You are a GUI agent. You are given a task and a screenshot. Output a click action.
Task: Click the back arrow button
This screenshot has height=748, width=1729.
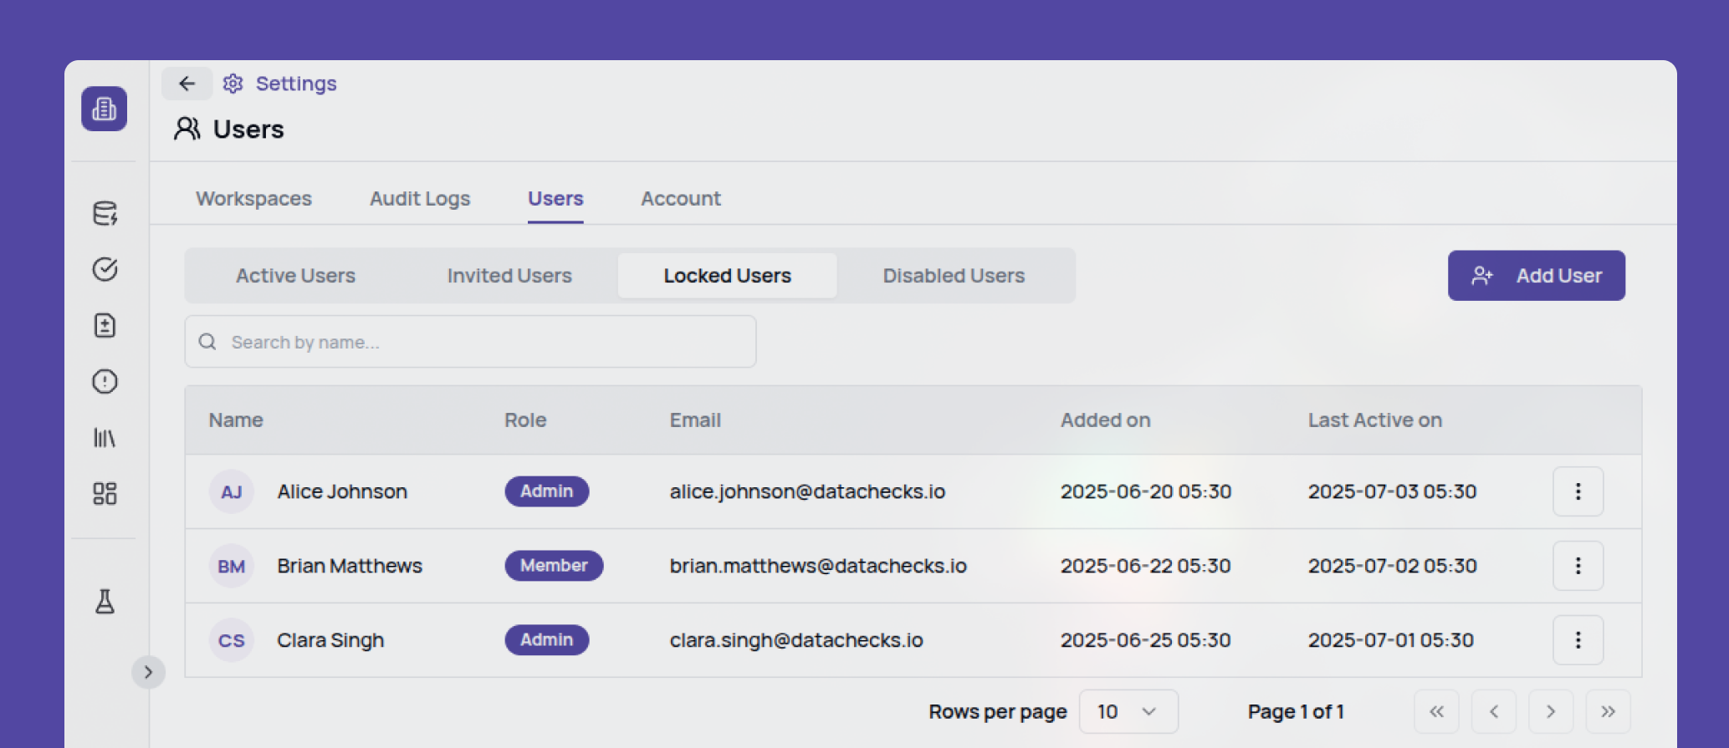(x=187, y=84)
